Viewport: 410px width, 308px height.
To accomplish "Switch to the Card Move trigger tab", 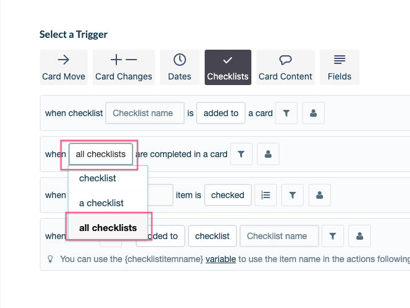I will pos(63,67).
